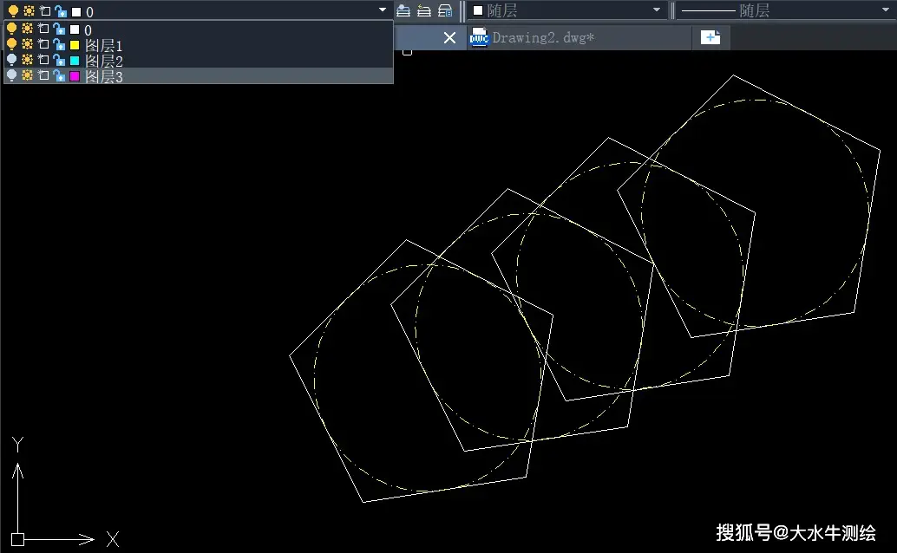
Task: Lock layer 0 in the dropdown list
Action: (59, 29)
